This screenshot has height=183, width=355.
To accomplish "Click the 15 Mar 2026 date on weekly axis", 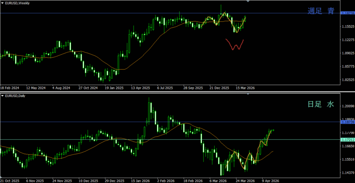I will [245, 88].
